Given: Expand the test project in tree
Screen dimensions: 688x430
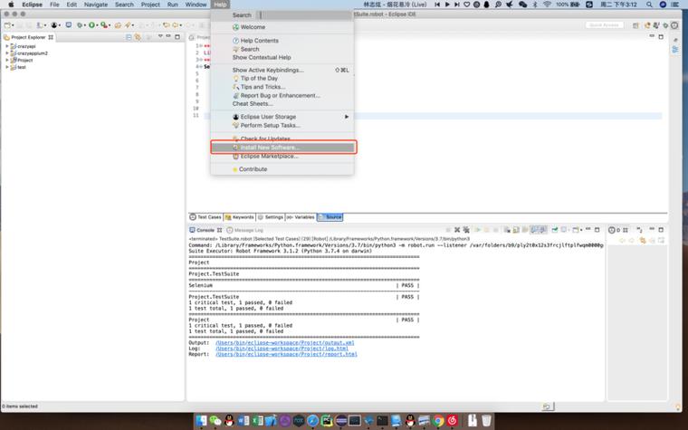Looking at the screenshot, I should (x=7, y=67).
